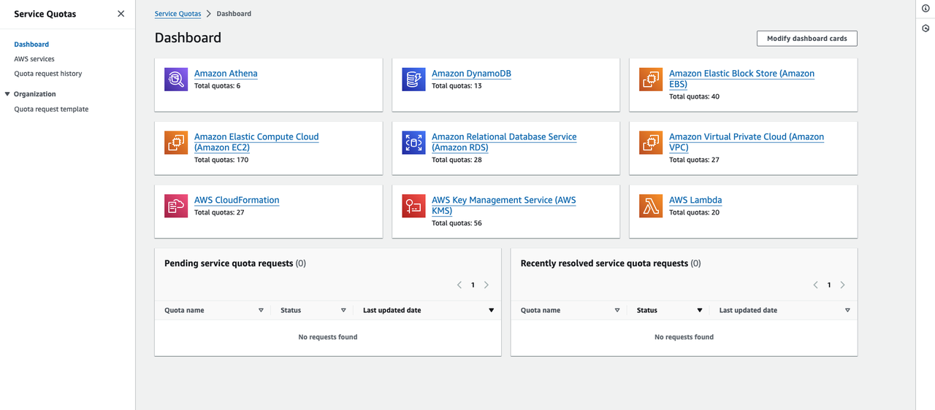This screenshot has height=410, width=935.
Task: Open the info panel icon at top right
Action: [926, 8]
